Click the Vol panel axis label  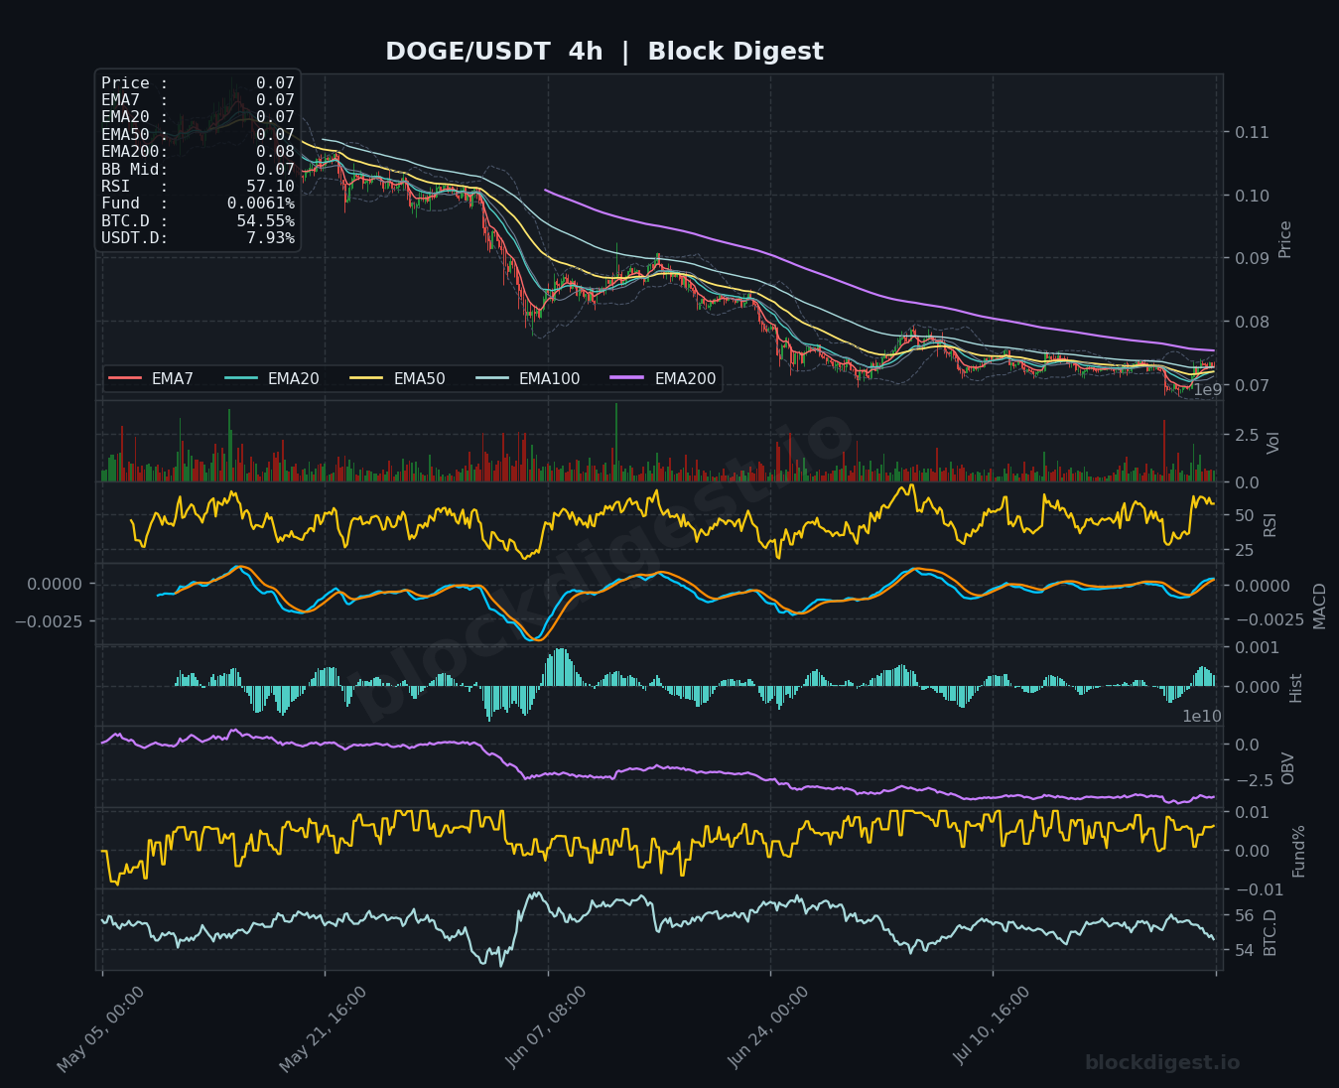tap(1273, 442)
